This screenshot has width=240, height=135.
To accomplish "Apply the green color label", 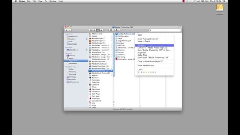I will pos(148,72).
